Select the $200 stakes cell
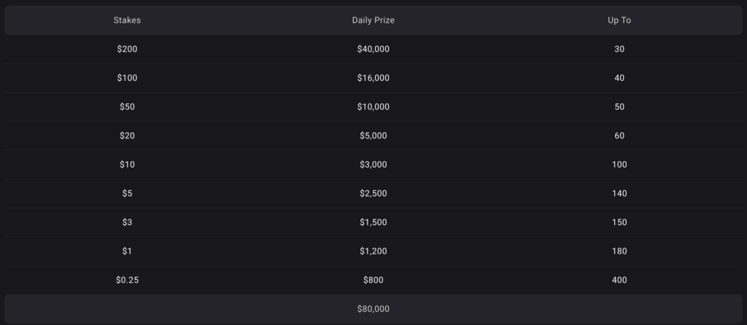This screenshot has height=325, width=747. click(127, 49)
